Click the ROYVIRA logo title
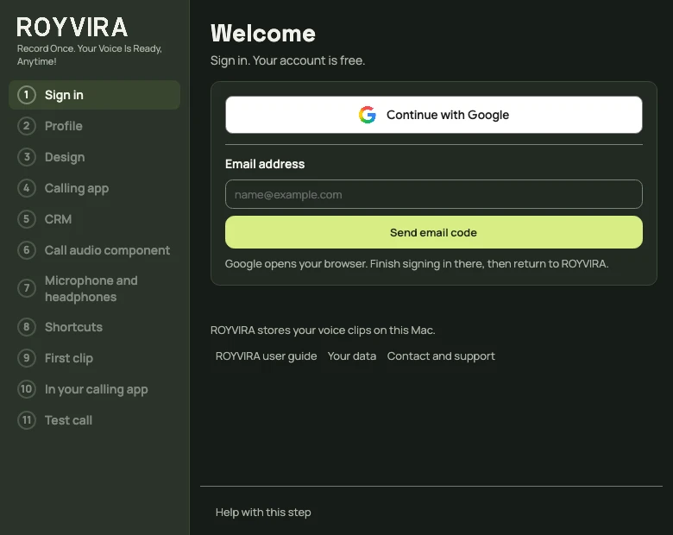 click(x=72, y=28)
